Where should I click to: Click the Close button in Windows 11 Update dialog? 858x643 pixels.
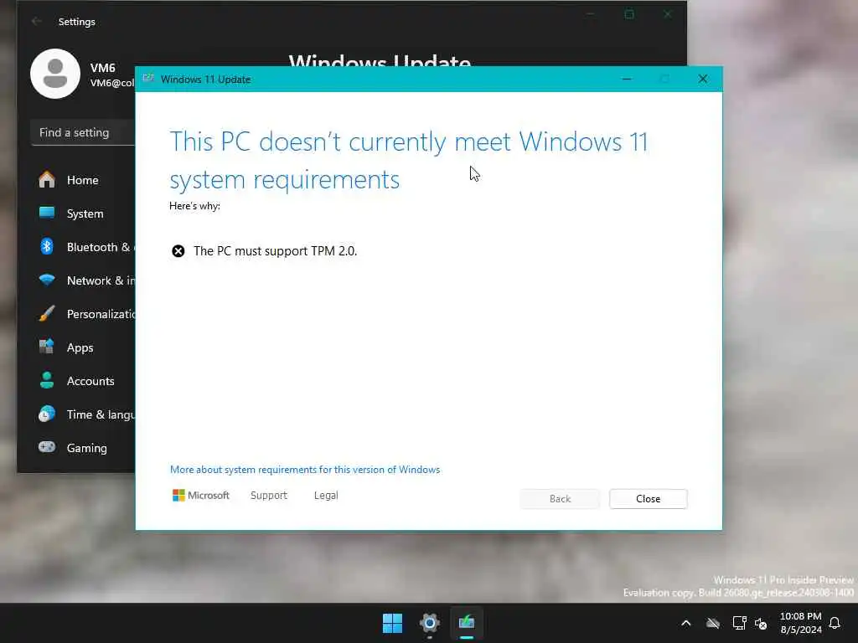[648, 499]
